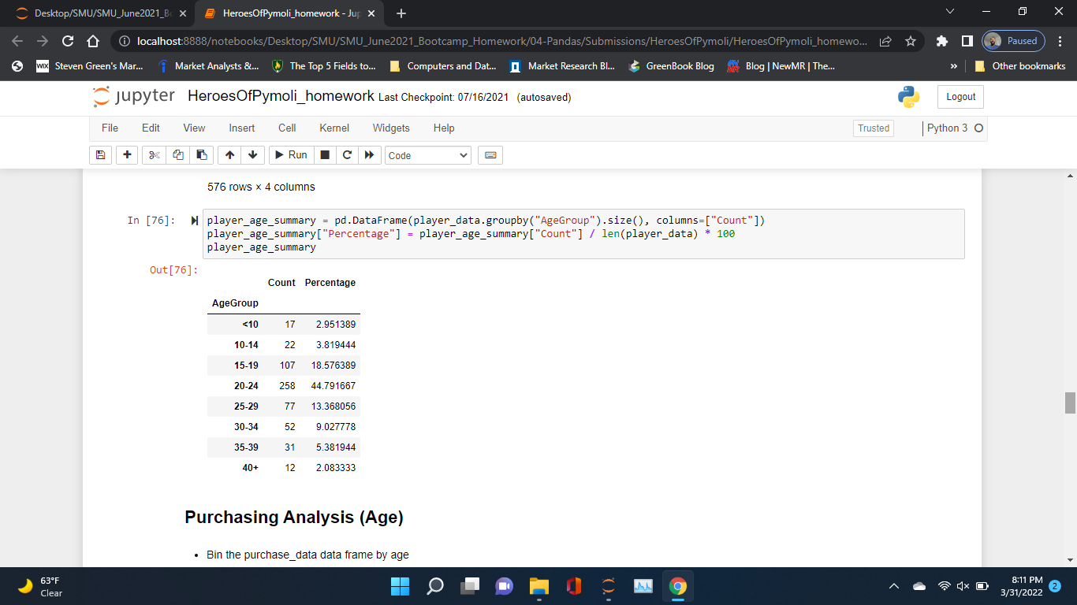Restart kernel and rerun notebook icon
Viewport: 1077px width, 605px height.
pyautogui.click(x=368, y=155)
